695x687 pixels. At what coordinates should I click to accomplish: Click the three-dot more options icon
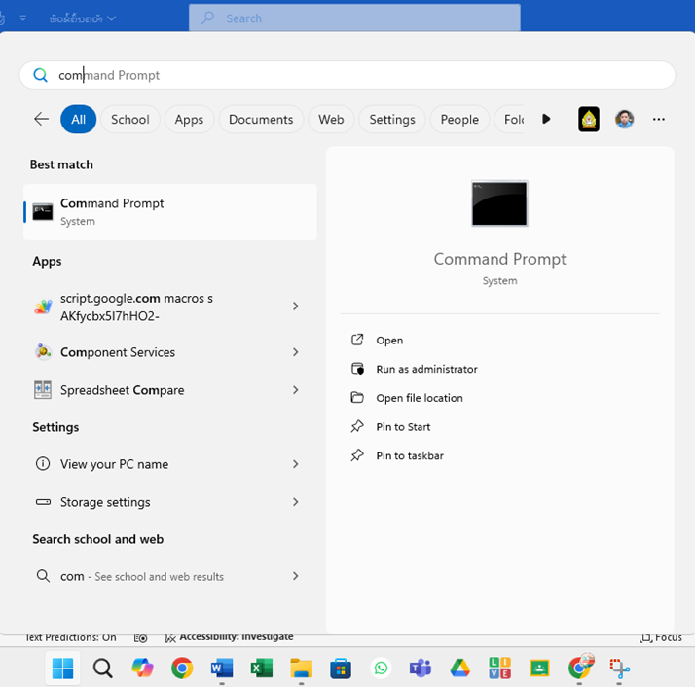point(659,119)
